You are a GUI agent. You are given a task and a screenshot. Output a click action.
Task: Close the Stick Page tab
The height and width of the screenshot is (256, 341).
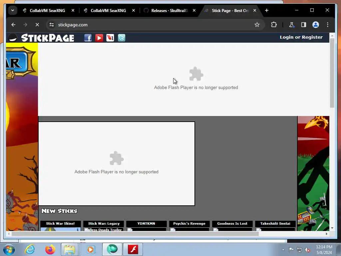pos(255,10)
